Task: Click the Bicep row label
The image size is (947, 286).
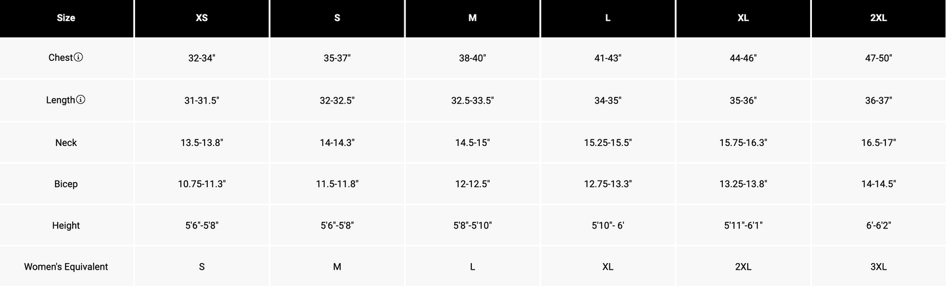Action: (x=66, y=184)
